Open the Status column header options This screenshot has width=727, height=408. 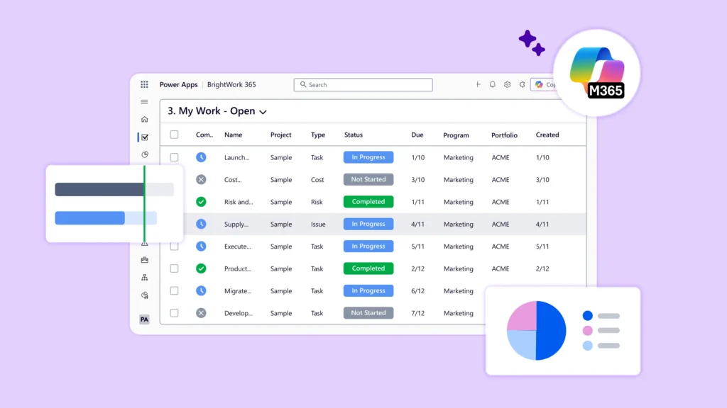[x=353, y=135]
